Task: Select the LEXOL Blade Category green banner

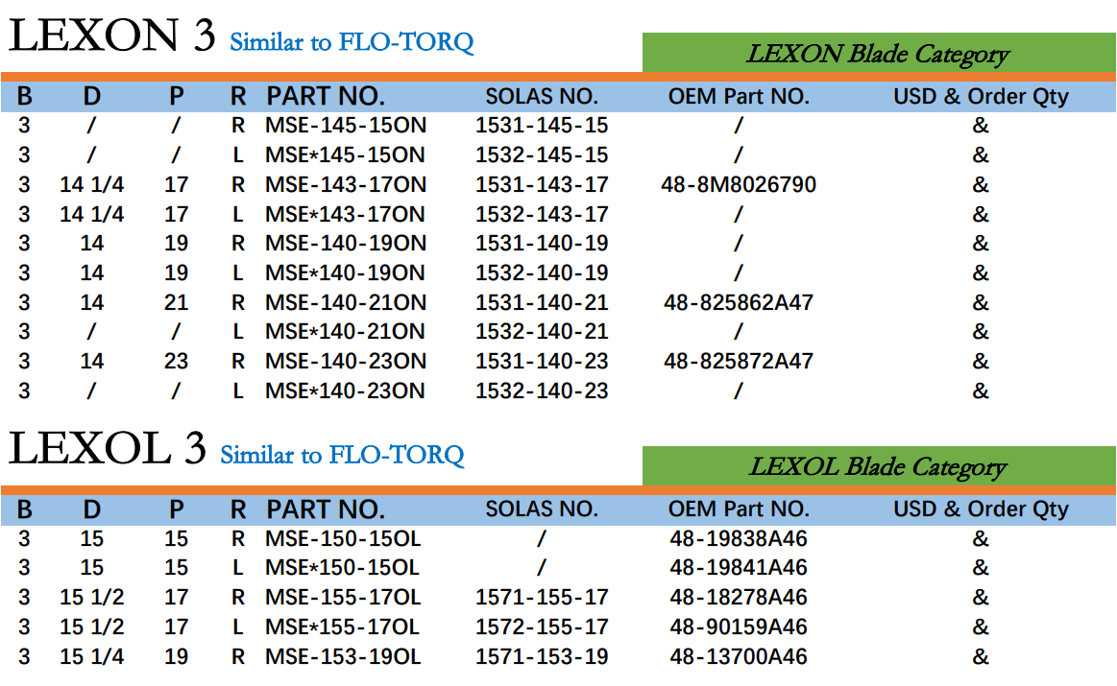Action: click(x=879, y=466)
